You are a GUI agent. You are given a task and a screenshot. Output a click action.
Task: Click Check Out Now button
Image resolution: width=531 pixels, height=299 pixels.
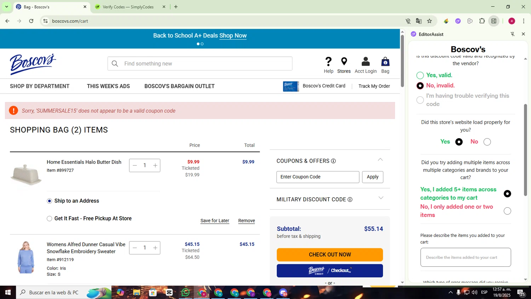pos(330,255)
